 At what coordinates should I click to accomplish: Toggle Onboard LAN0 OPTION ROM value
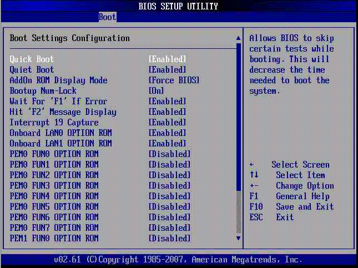coord(168,133)
